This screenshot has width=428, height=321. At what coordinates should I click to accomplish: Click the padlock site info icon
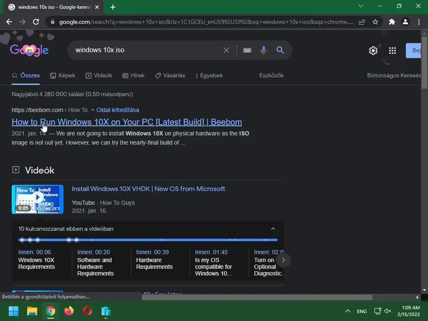point(53,22)
